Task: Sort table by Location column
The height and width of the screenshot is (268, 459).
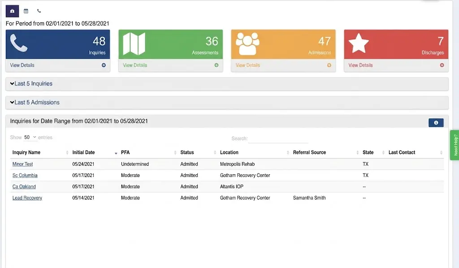Action: pos(255,152)
